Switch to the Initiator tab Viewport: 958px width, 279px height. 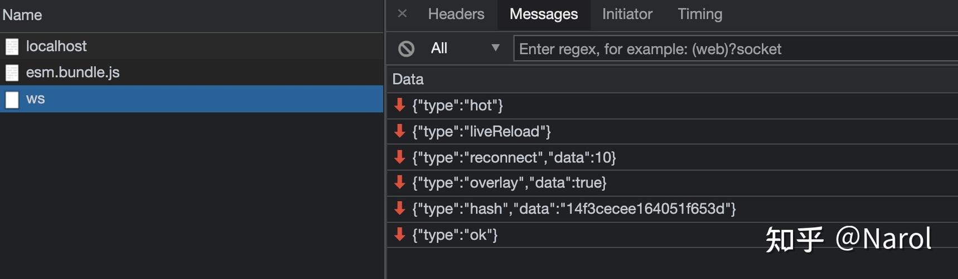(627, 14)
